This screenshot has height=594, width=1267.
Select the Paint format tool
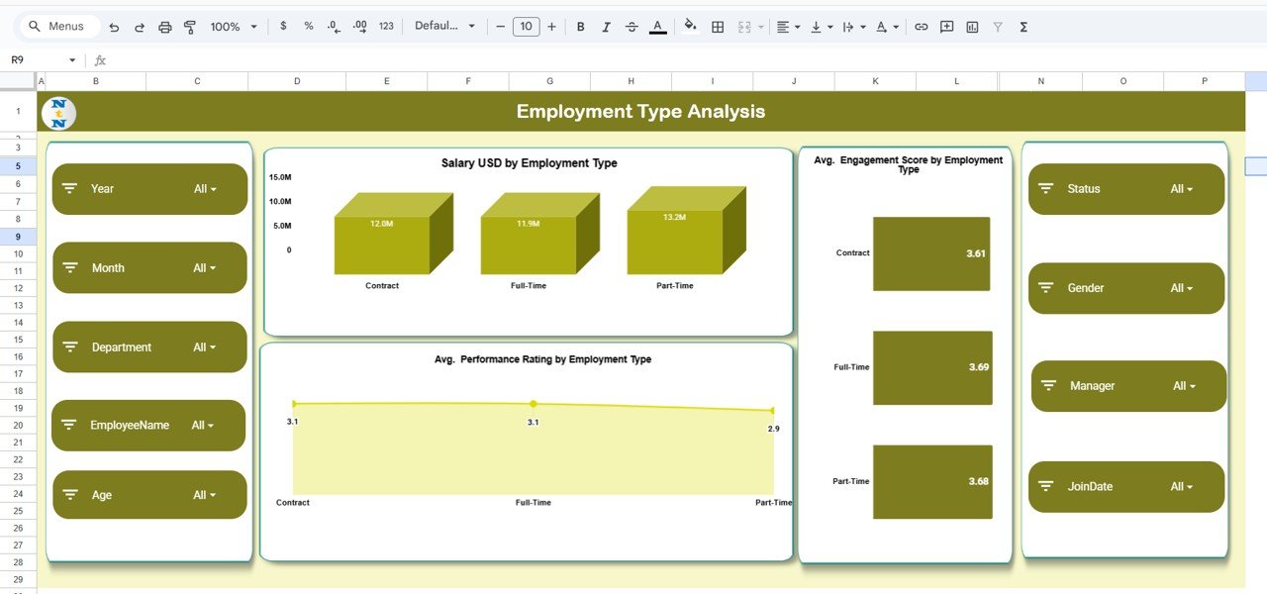pyautogui.click(x=190, y=26)
